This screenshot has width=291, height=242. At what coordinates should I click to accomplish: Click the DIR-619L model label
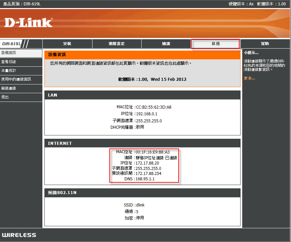tap(11, 44)
